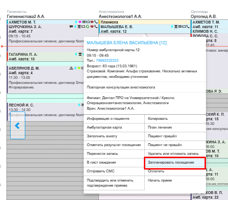
Task: Click the lightning icon in МАЛЫШЕВА Е. В. appointment
Action: [x=172, y=27]
